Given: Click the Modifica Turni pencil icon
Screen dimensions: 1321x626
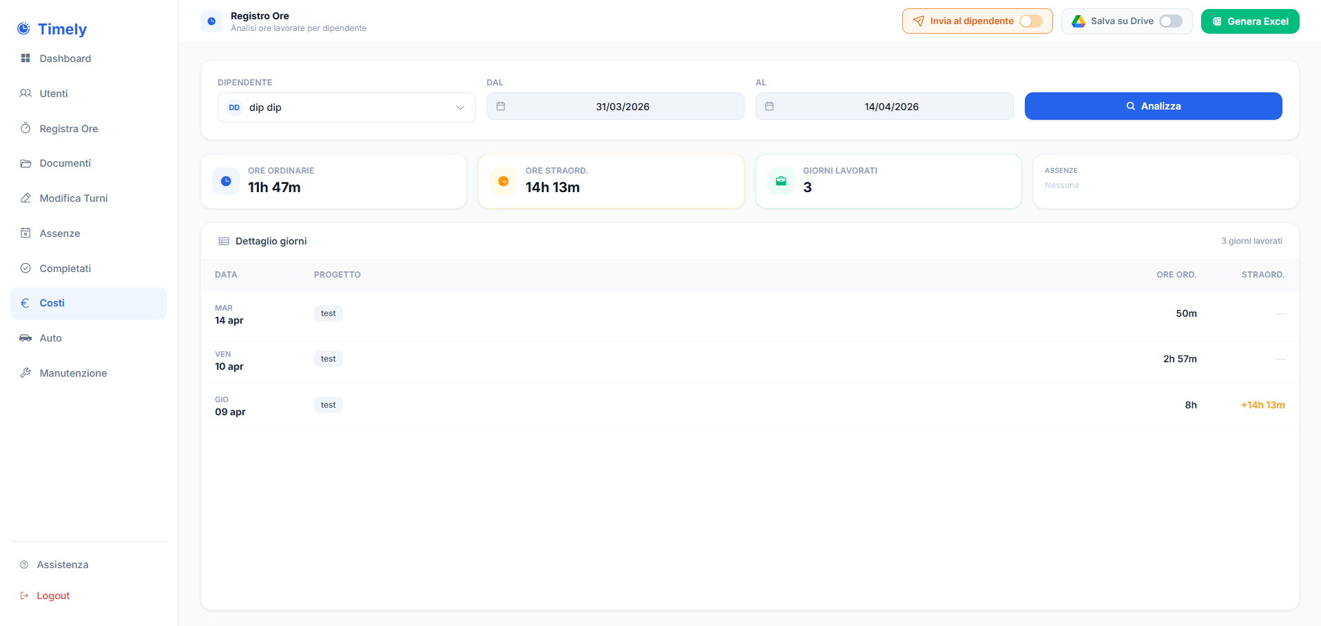Looking at the screenshot, I should point(25,198).
